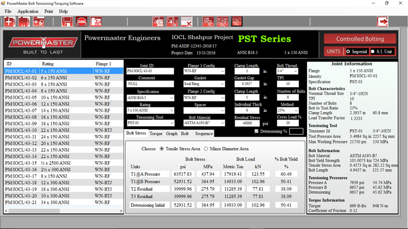Click the Residual Stress field 40000
408x229 pixels.
coord(247,123)
